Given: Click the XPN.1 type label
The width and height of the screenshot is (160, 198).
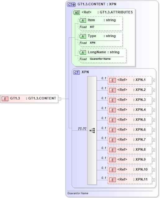Looking at the screenshot, I should pyautogui.click(x=140, y=80).
